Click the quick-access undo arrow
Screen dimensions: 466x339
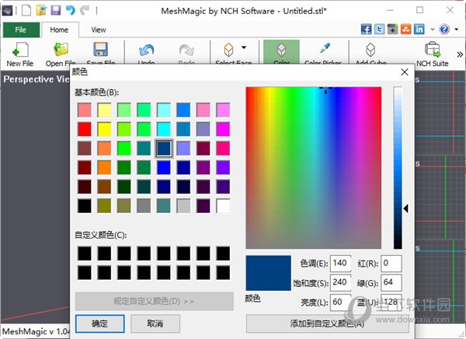tap(70, 10)
